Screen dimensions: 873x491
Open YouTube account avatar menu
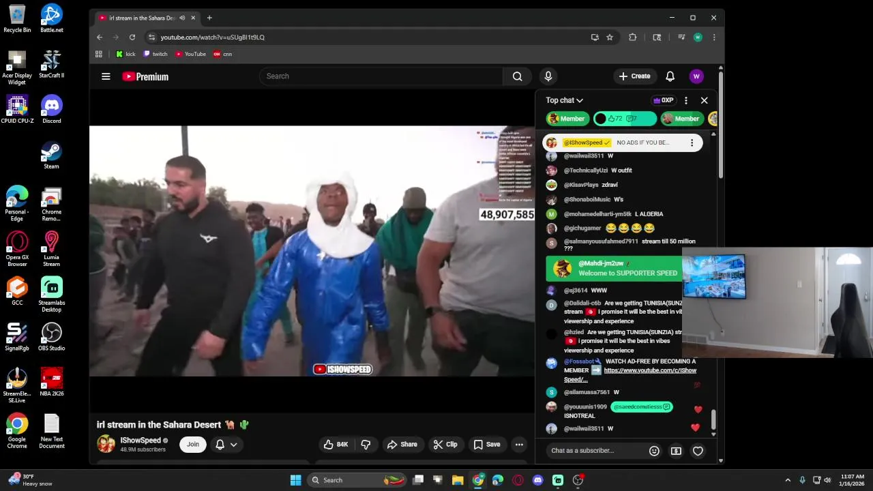(696, 76)
